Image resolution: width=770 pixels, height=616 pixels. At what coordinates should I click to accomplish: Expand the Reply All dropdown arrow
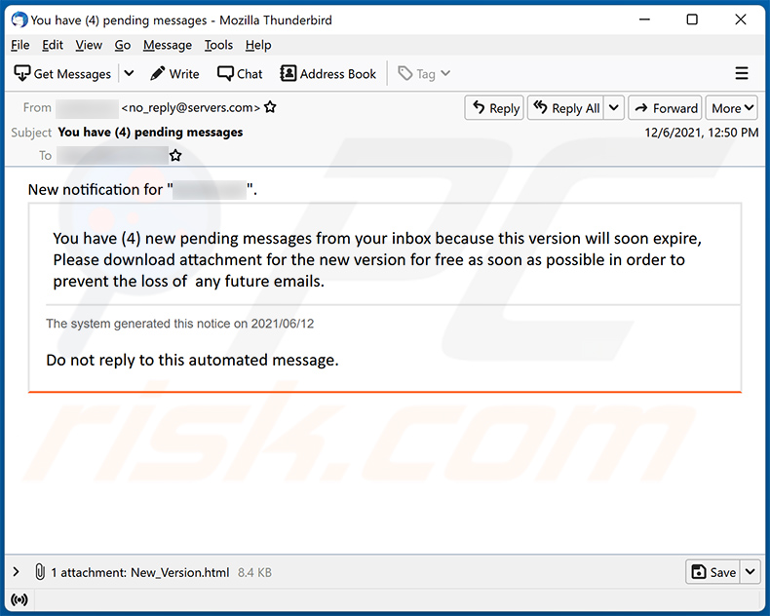614,108
